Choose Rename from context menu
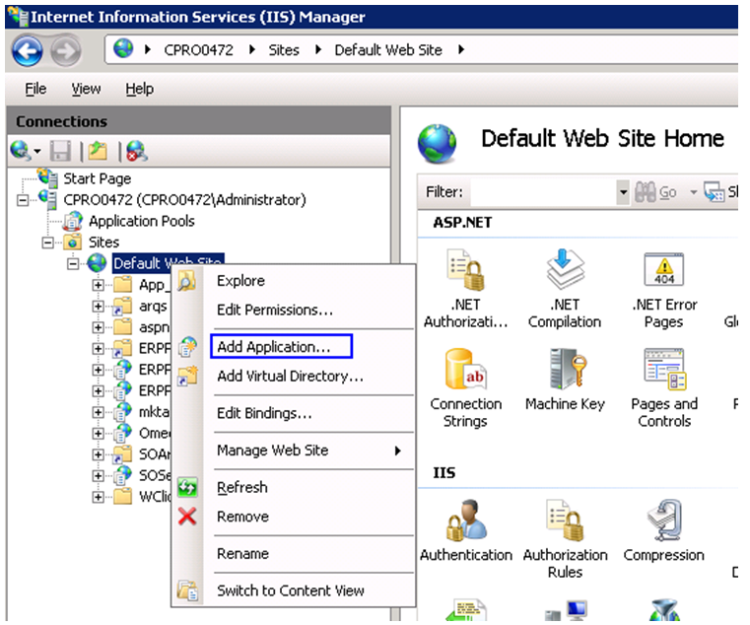The image size is (750, 625). (x=243, y=554)
